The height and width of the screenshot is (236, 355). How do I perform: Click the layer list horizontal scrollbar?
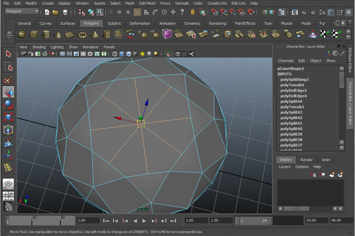pos(296,209)
